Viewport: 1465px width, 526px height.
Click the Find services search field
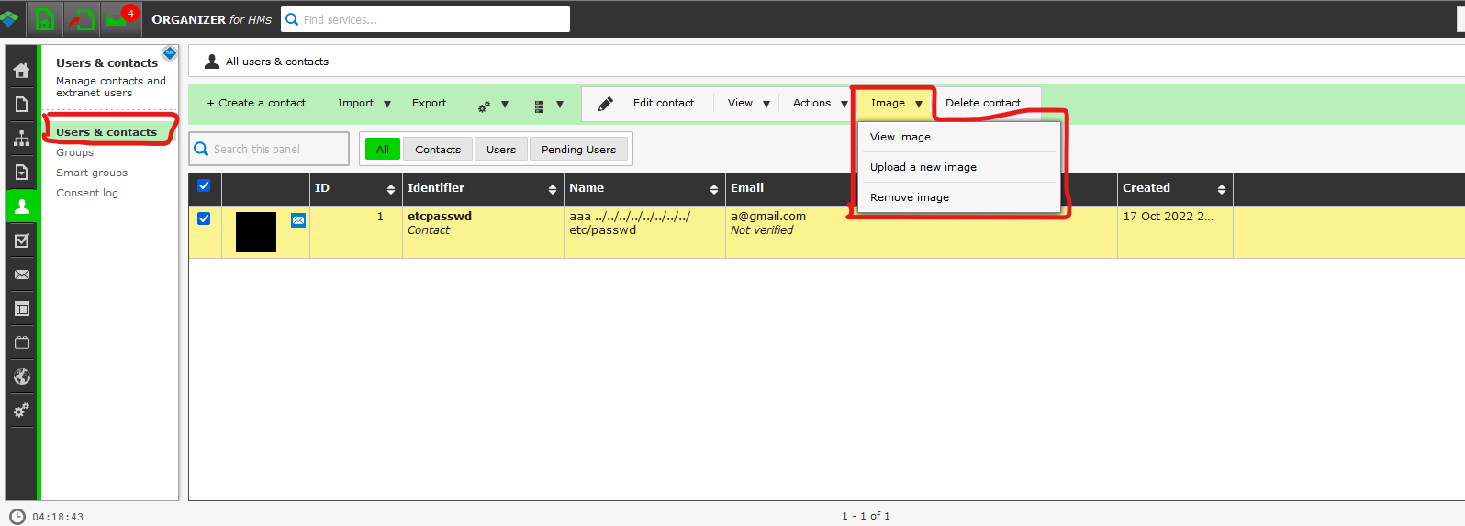pos(426,19)
